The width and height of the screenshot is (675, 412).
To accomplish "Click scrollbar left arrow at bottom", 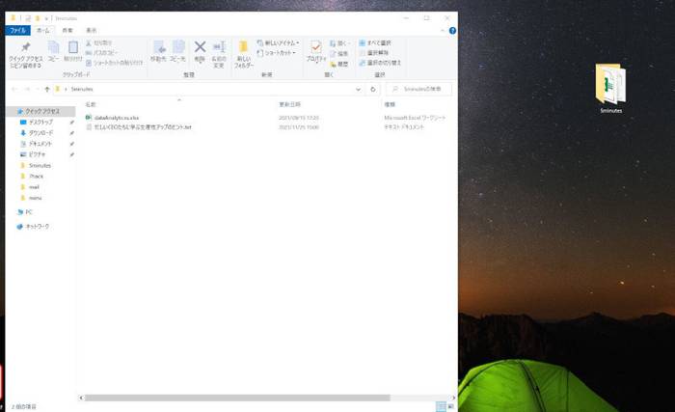I will tap(81, 398).
